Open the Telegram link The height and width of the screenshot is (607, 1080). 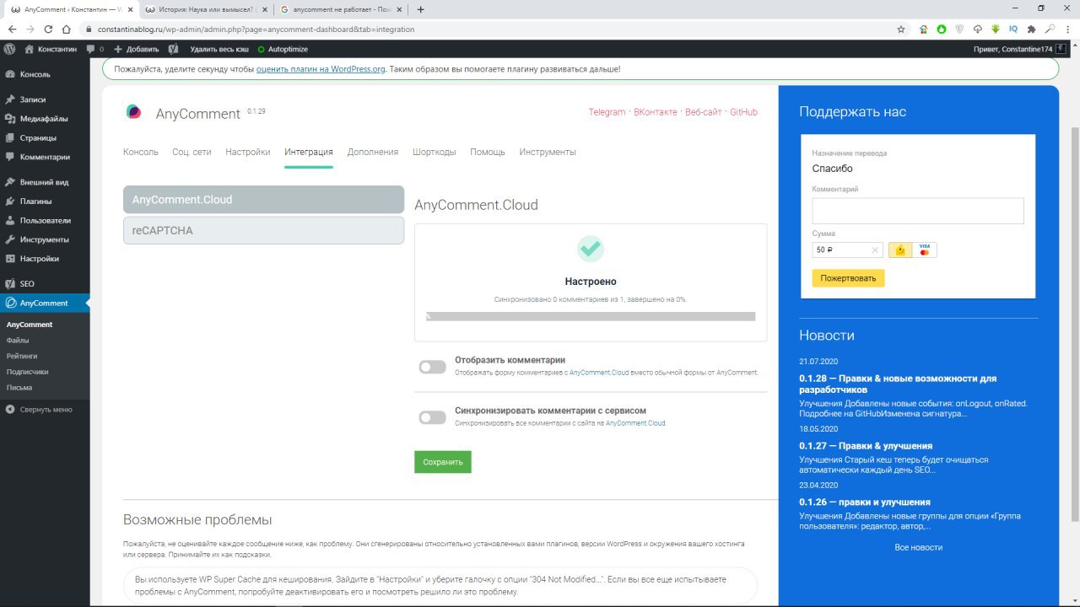(x=607, y=112)
